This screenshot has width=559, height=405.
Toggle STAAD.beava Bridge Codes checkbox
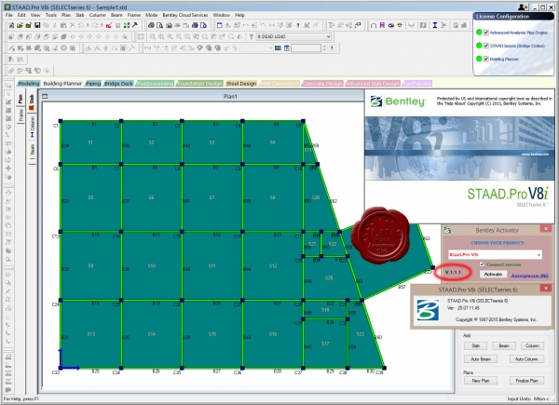point(486,46)
